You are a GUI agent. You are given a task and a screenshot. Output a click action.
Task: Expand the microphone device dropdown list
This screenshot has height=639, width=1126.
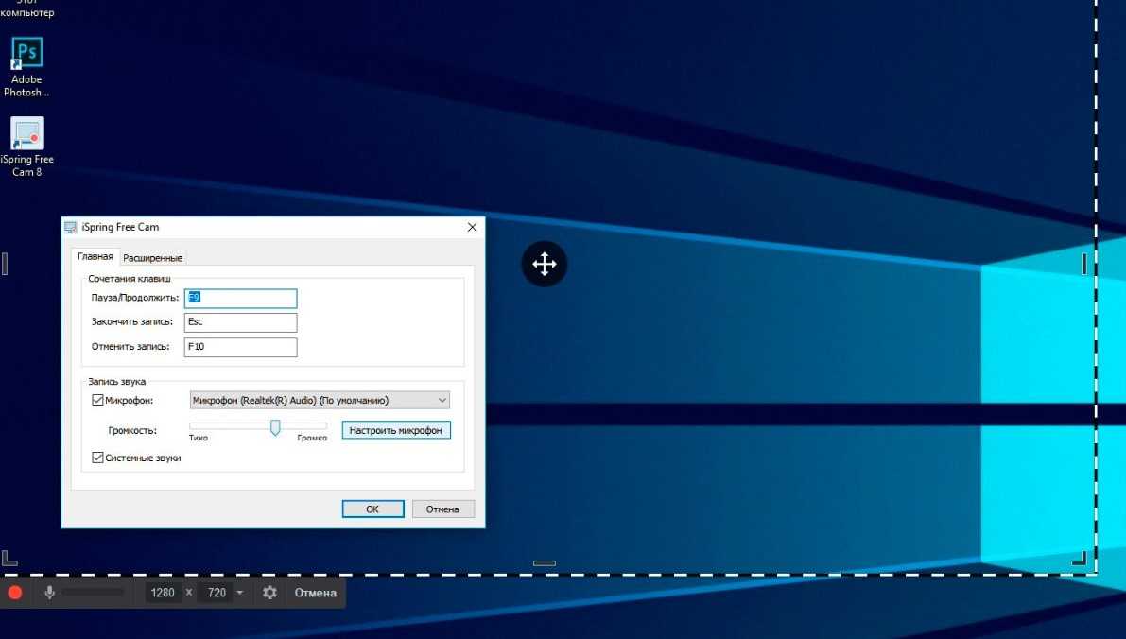click(x=442, y=400)
